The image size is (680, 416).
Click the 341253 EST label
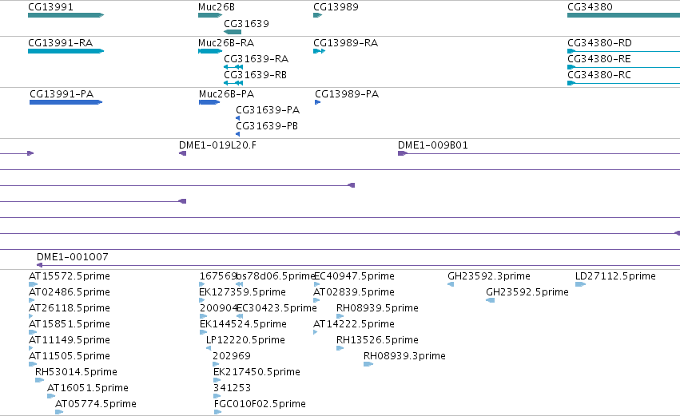point(232,388)
